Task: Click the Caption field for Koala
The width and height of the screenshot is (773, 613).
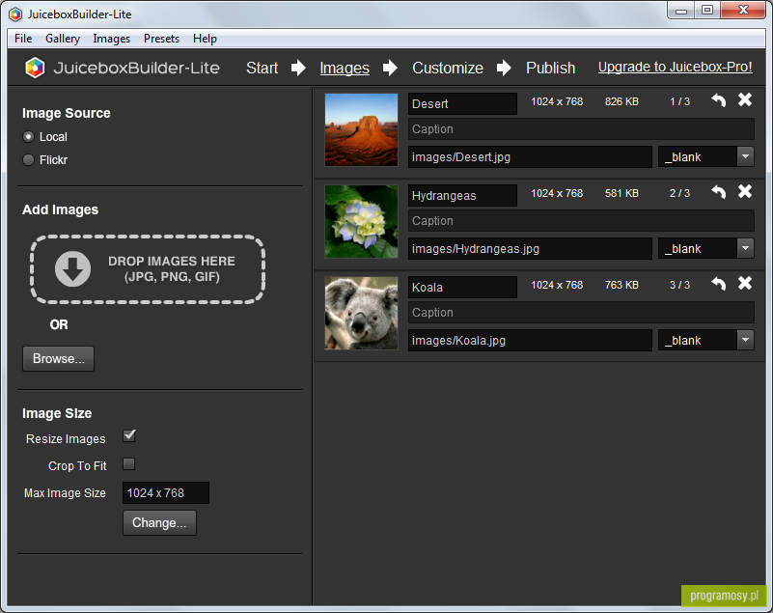Action: click(581, 313)
